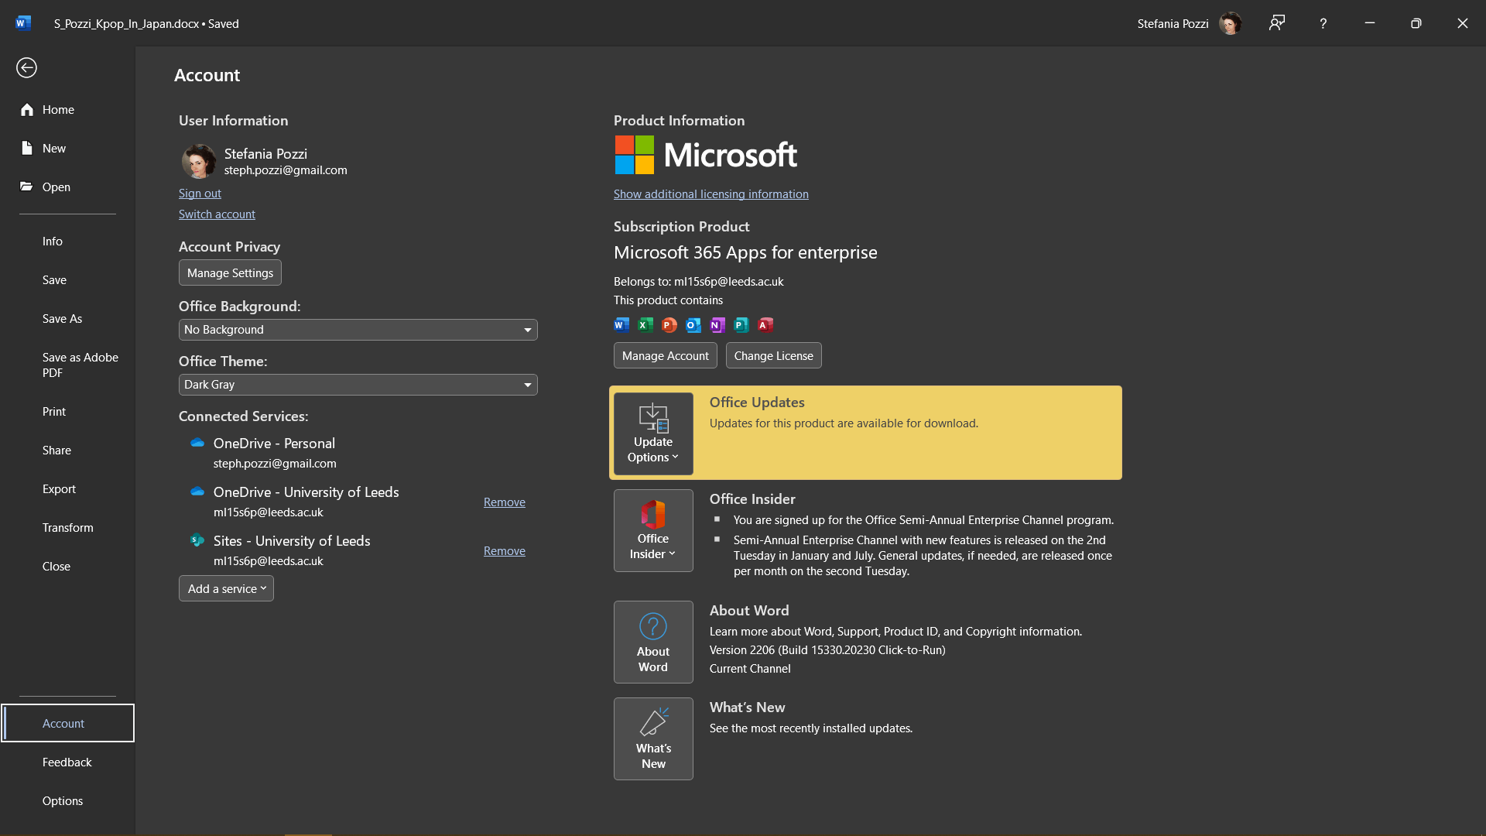The image size is (1486, 836).
Task: Click the Excel product icon
Action: [645, 325]
